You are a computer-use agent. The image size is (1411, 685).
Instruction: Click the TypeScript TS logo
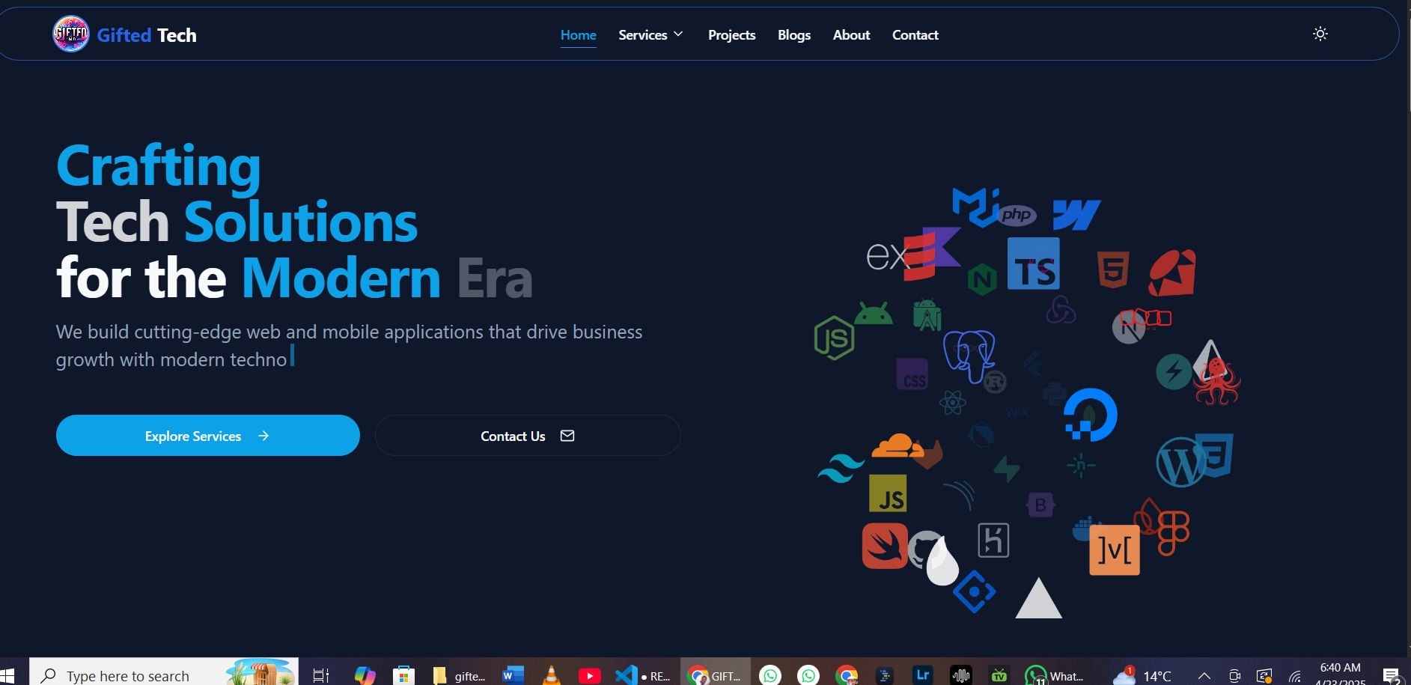coord(1034,264)
